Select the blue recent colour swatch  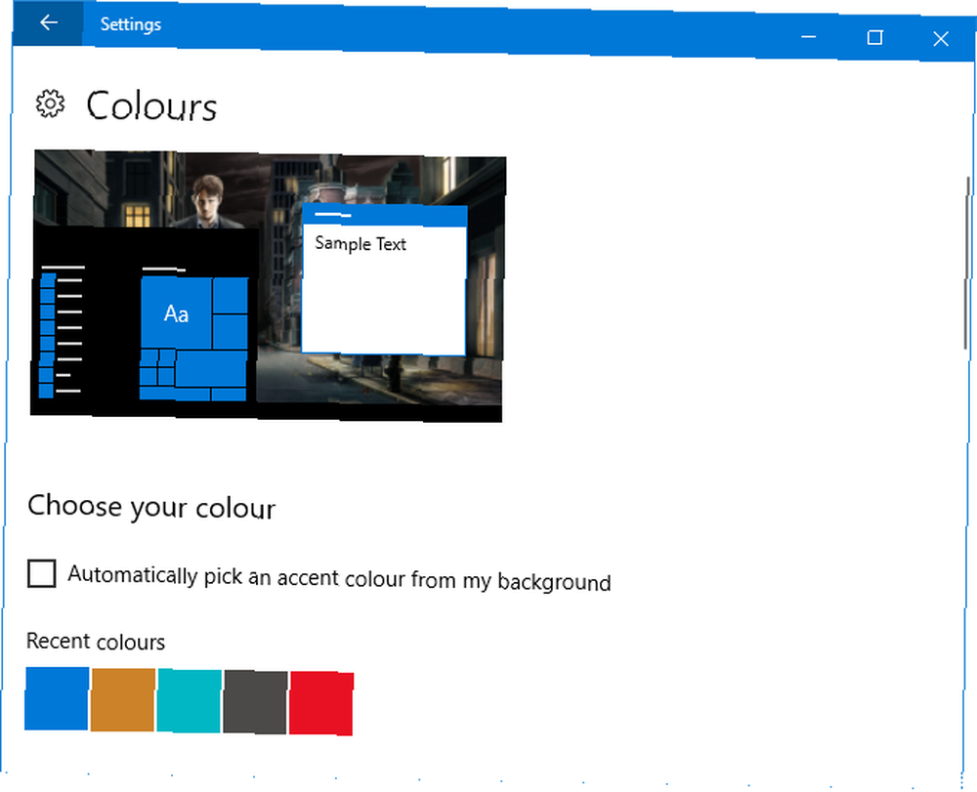57,698
